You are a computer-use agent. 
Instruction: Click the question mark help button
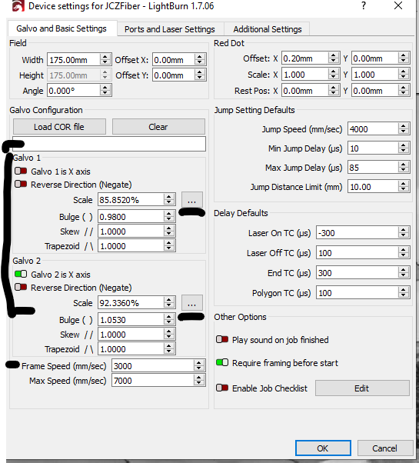coord(364,5)
